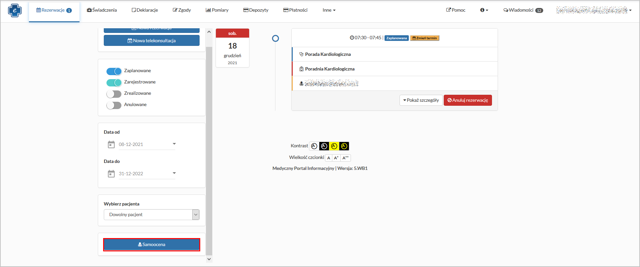640x267 pixels.
Task: Select the black-on-yellow contrast icon
Action: [x=334, y=146]
